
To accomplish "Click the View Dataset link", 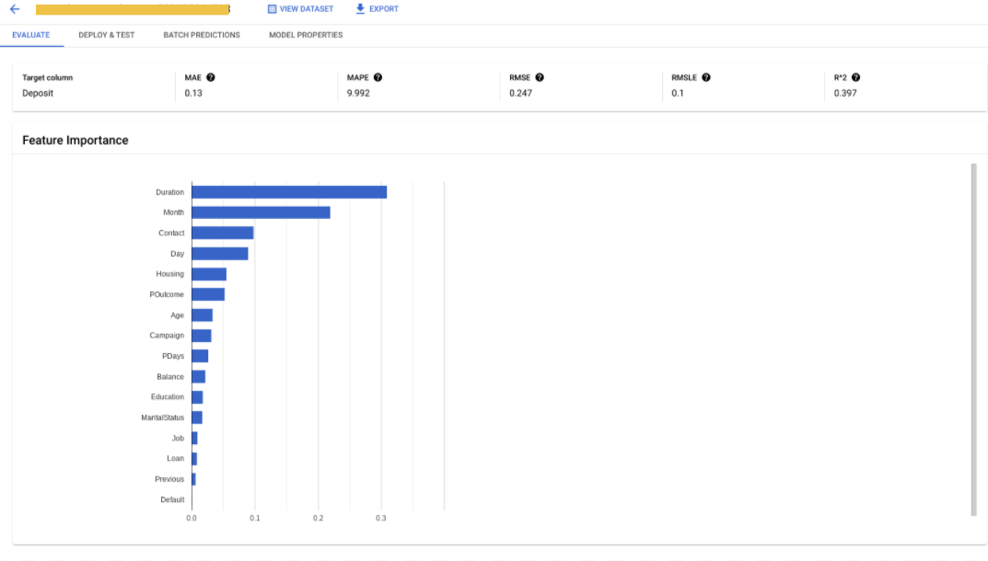I will [x=306, y=9].
